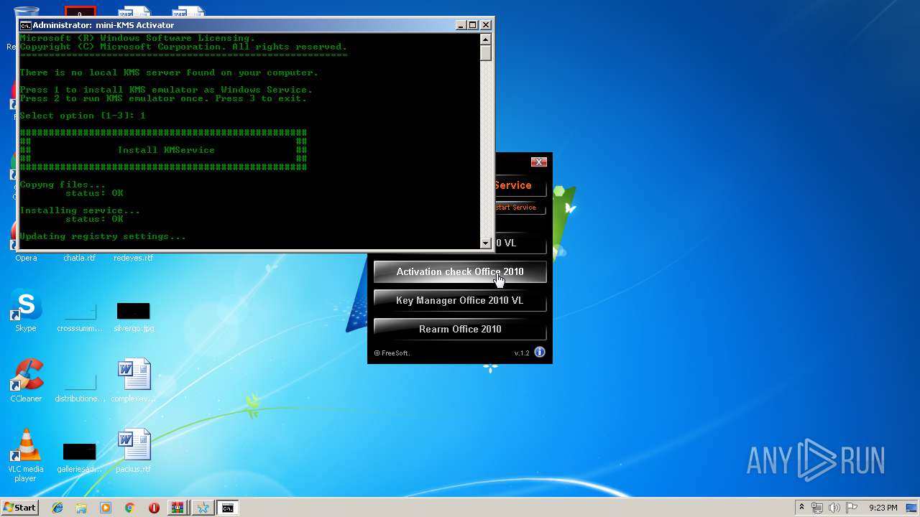Select CCleaner desktop shortcut

click(26, 381)
